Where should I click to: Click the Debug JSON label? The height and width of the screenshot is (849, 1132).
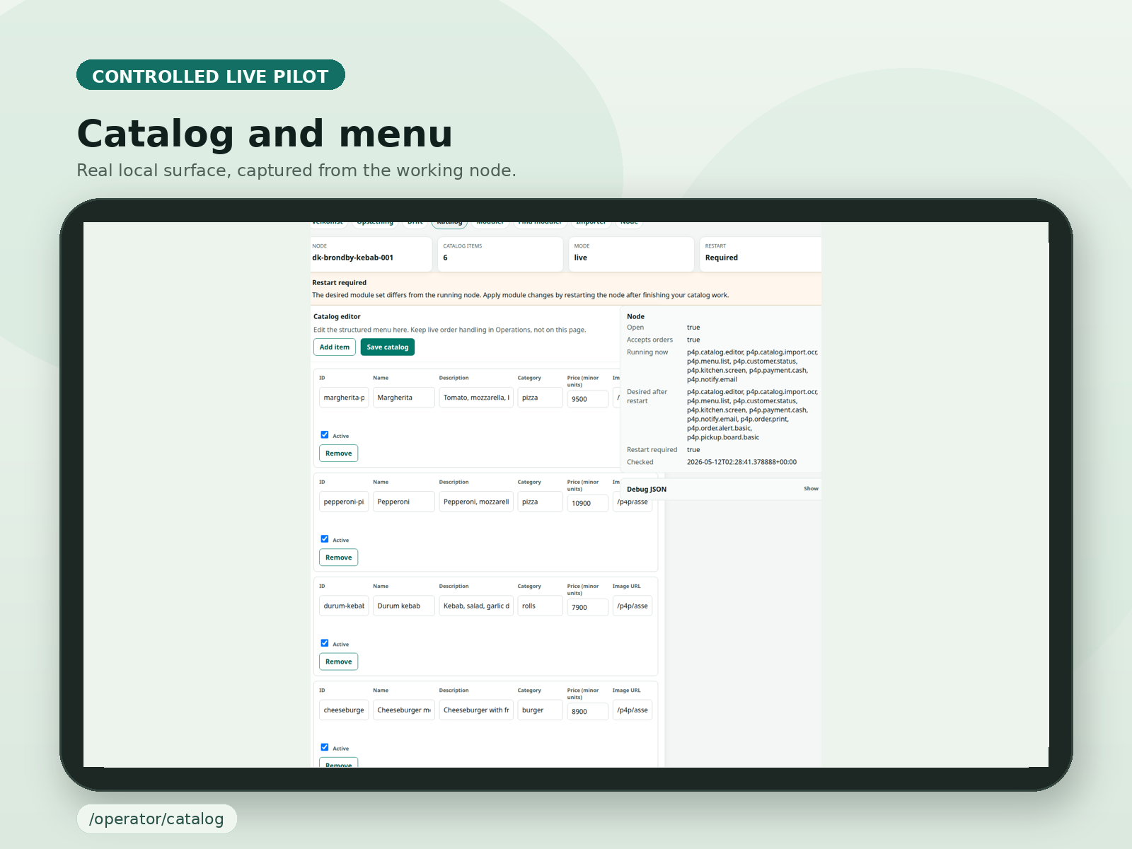click(x=647, y=489)
